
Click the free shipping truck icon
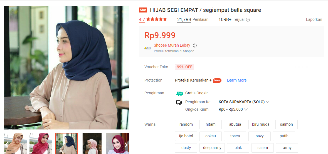(x=179, y=93)
